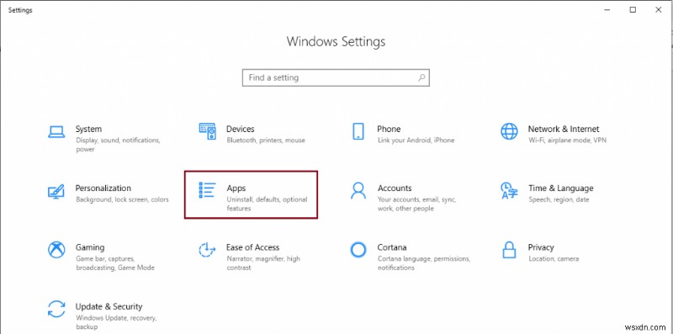Click 'Wi-Fi, airplane mode, VPN' text
673x334 pixels.
click(567, 140)
